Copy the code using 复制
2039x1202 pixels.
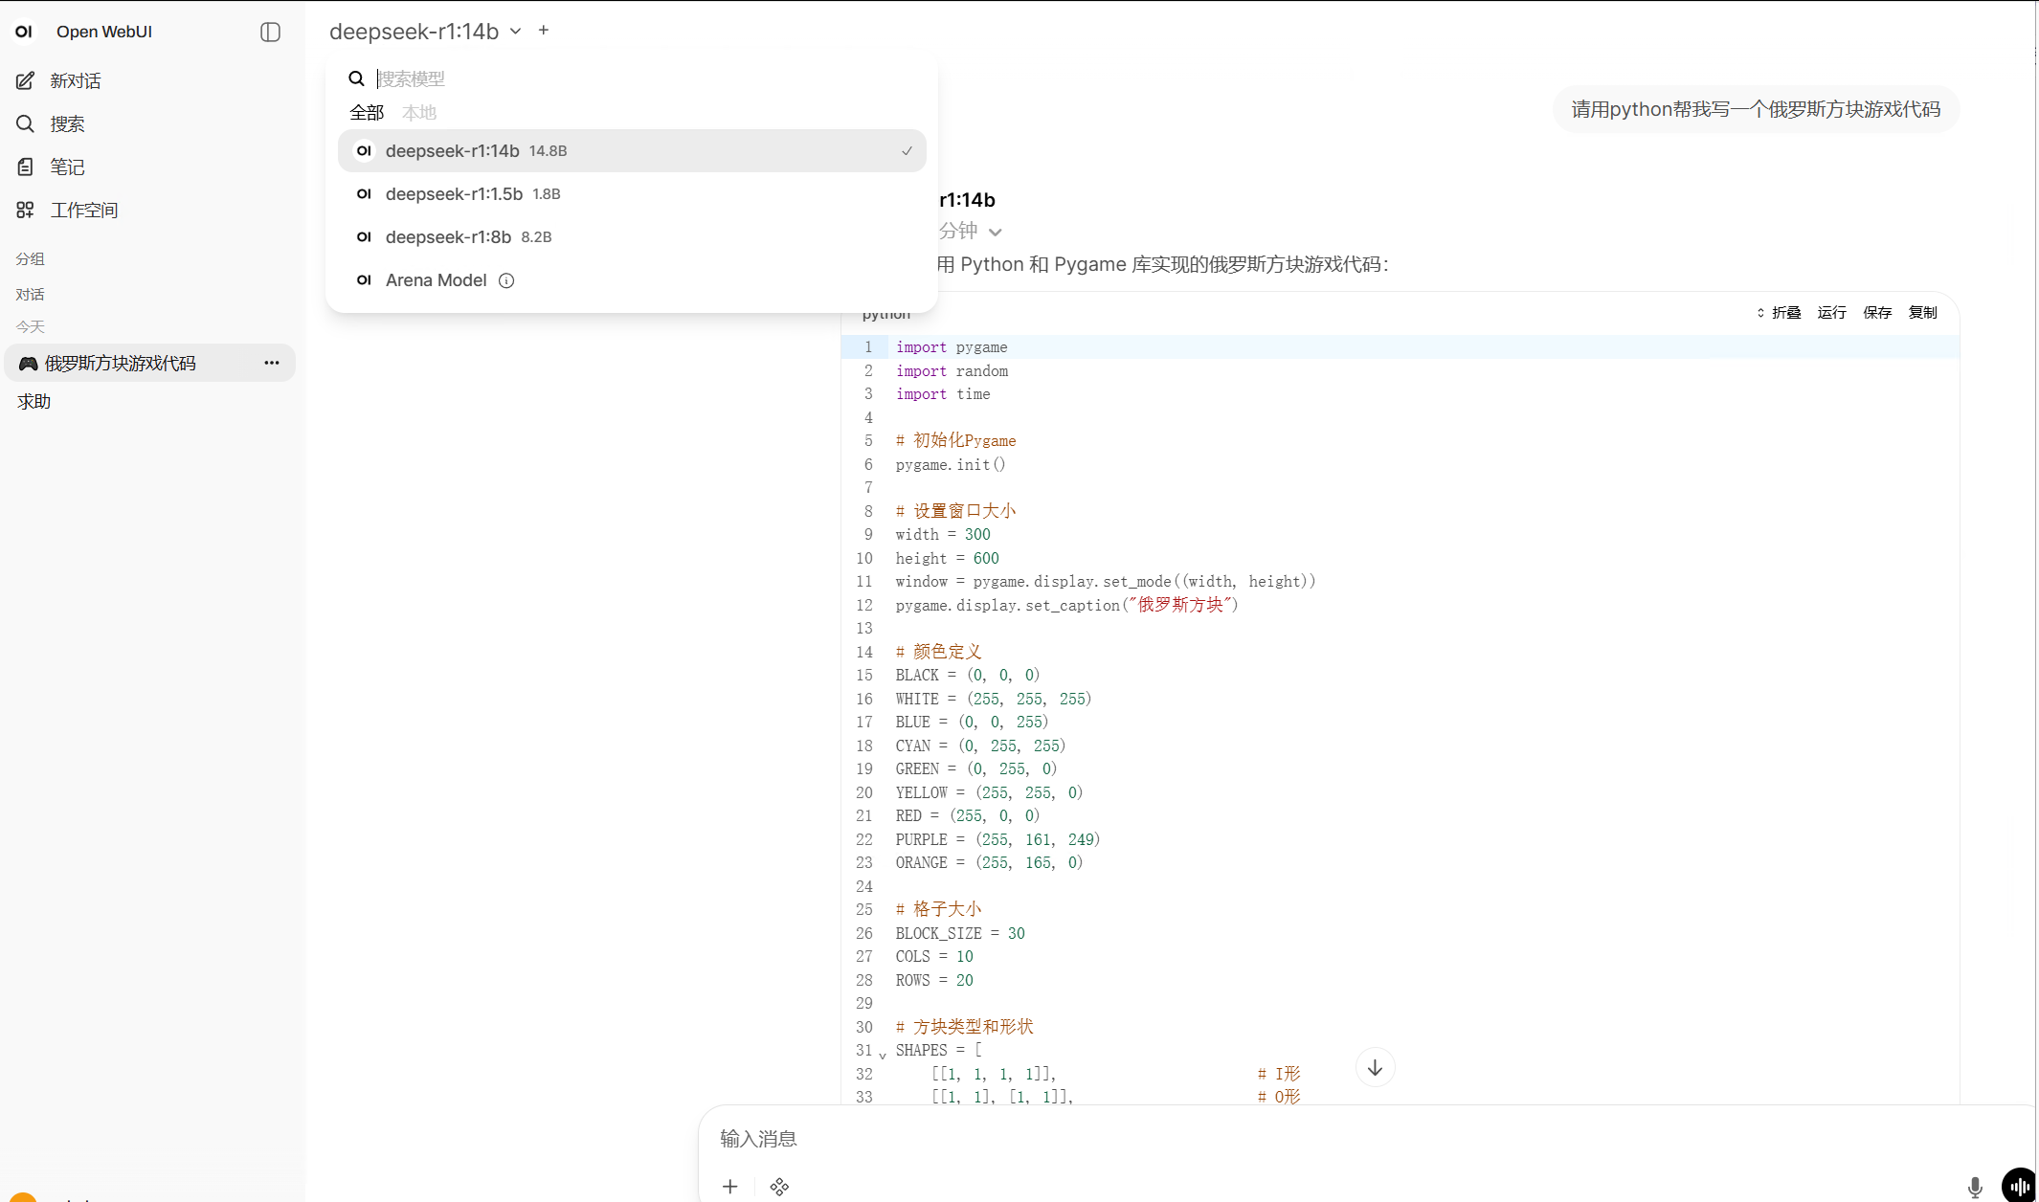click(x=1922, y=312)
